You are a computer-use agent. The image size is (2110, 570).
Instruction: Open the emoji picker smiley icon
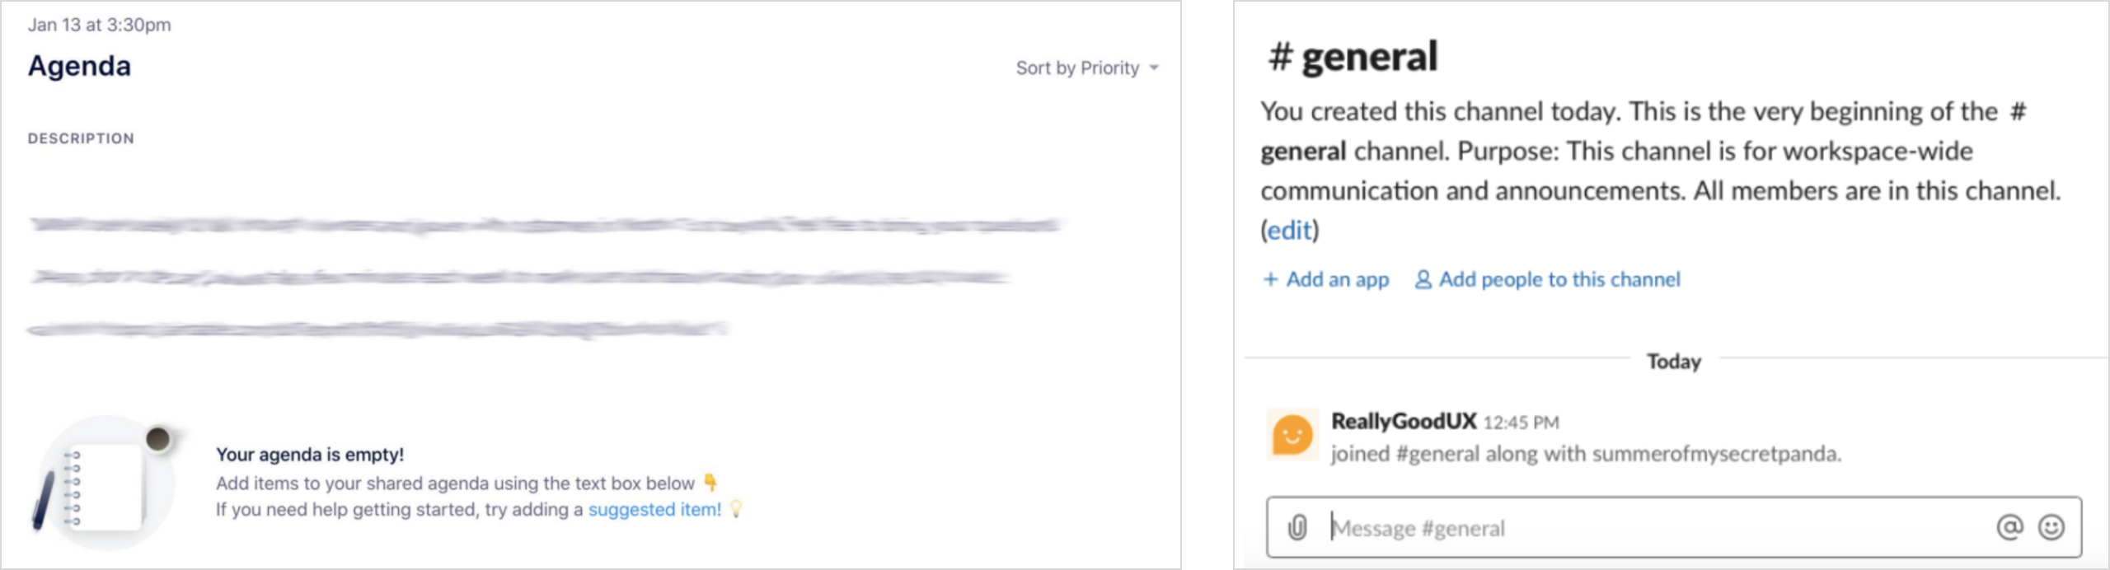2051,527
